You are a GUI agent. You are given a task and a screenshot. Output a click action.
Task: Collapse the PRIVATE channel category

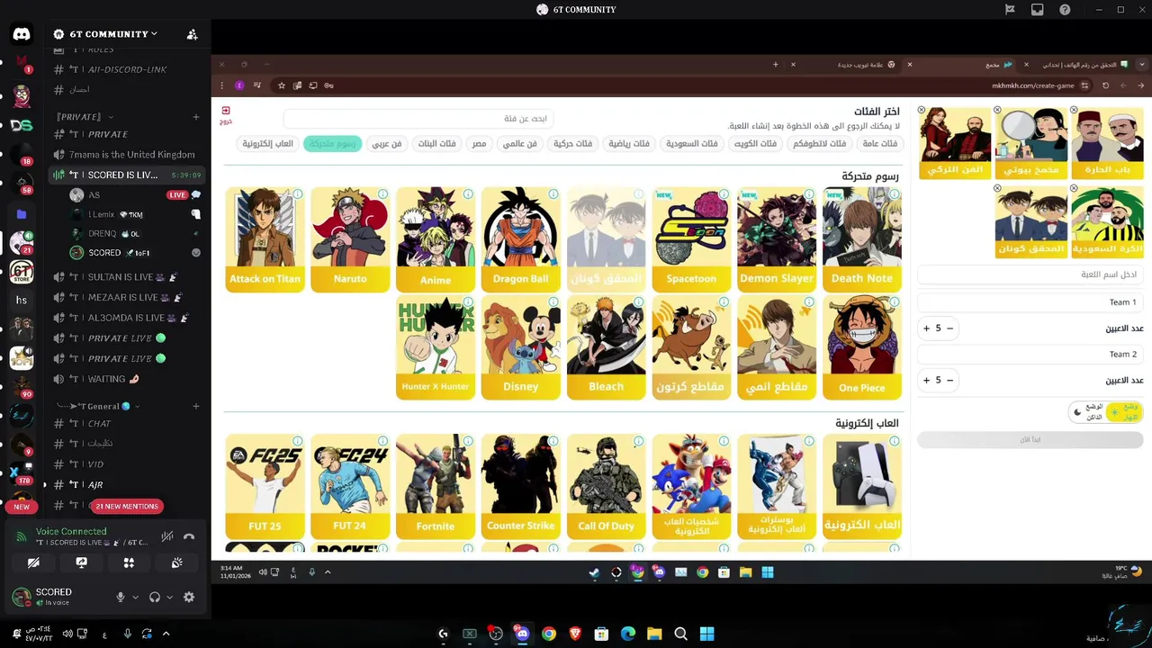(85, 117)
